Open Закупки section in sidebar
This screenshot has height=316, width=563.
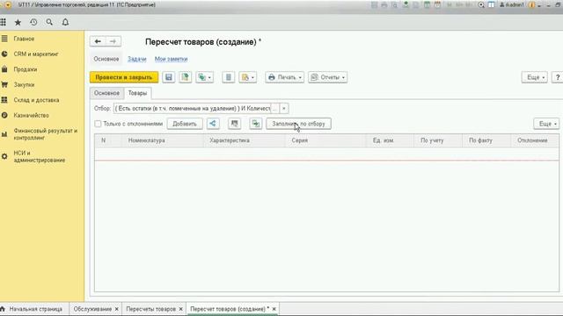pos(24,84)
